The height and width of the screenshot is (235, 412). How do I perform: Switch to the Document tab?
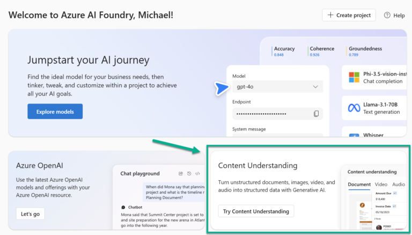click(359, 185)
